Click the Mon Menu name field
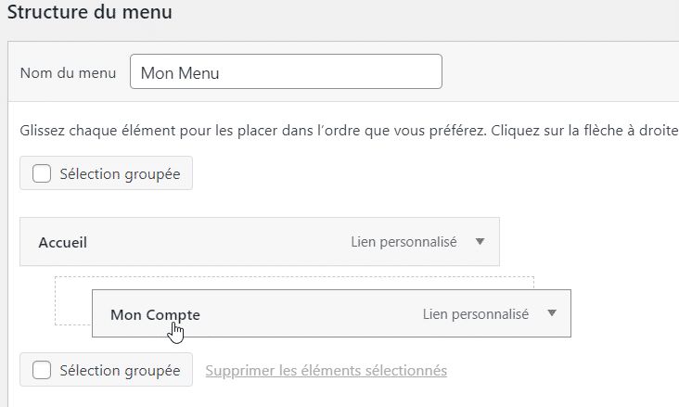The image size is (679, 407). coord(286,72)
